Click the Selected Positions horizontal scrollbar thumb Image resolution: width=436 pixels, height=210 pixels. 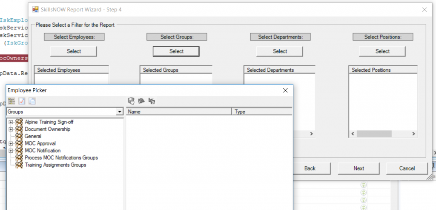[x=374, y=134]
